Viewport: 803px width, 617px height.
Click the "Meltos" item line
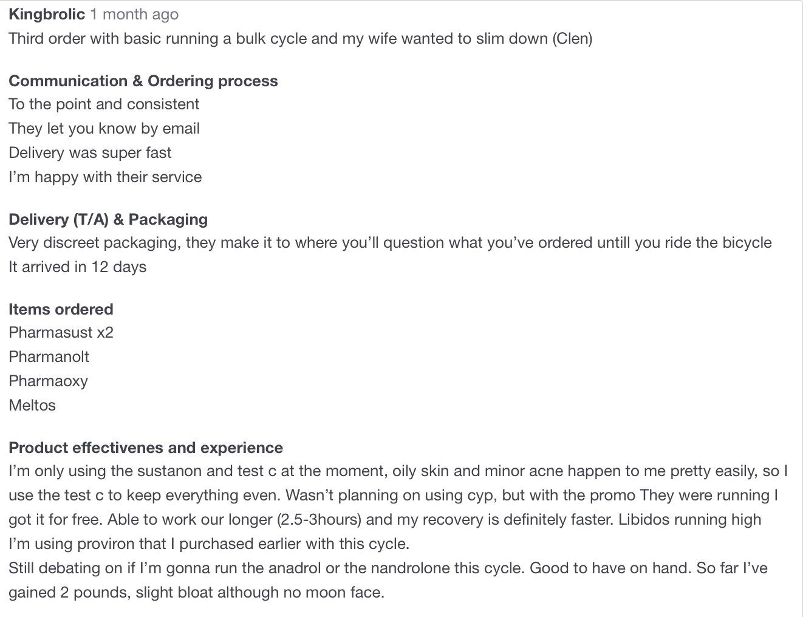click(x=32, y=405)
